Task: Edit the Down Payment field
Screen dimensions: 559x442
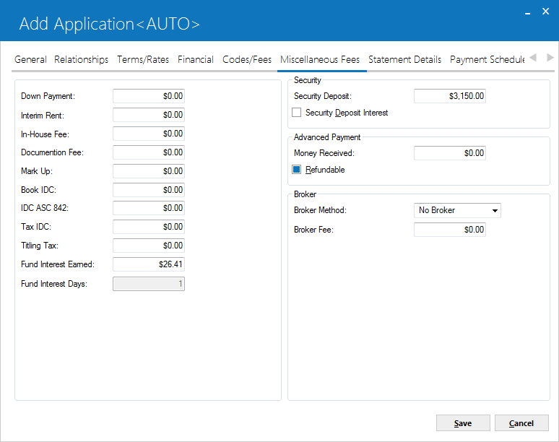Action: [149, 96]
